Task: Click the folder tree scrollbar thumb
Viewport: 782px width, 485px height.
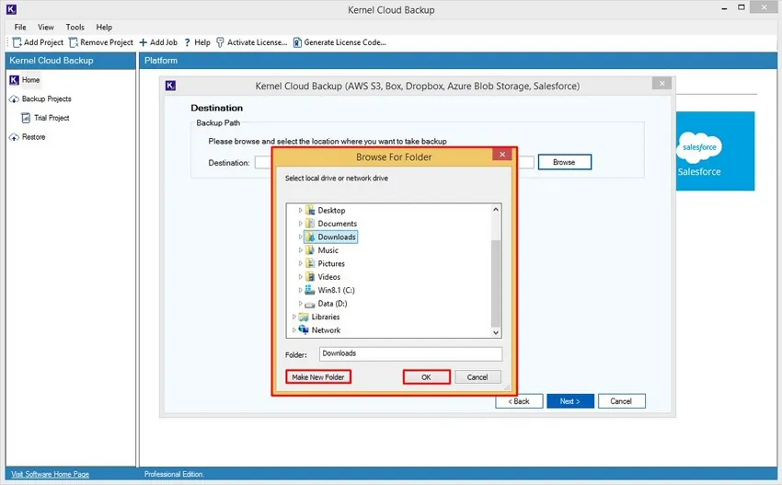Action: click(x=496, y=283)
